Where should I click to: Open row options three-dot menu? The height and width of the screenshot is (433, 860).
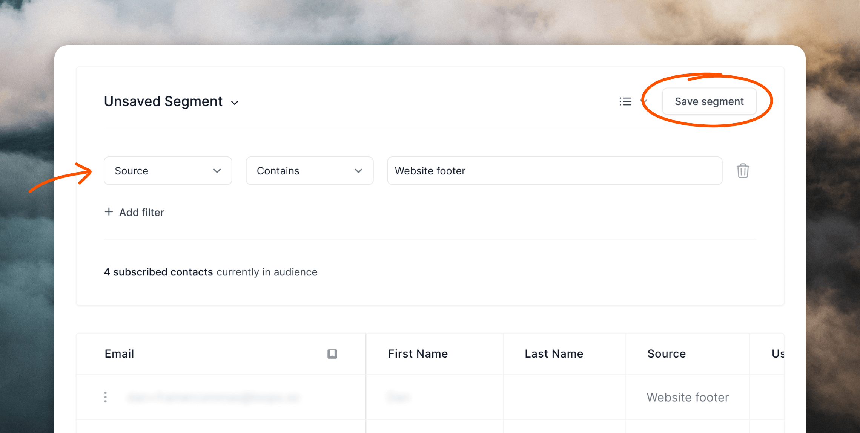[106, 397]
